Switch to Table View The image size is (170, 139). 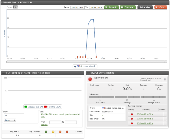tap(145, 7)
